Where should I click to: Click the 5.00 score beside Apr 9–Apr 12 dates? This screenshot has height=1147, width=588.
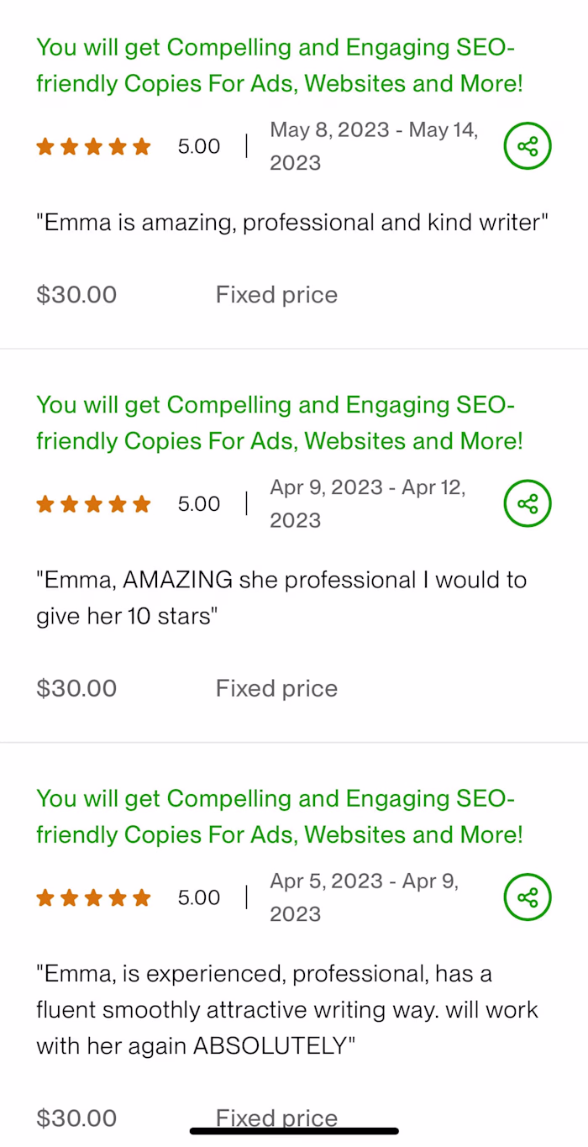[199, 504]
